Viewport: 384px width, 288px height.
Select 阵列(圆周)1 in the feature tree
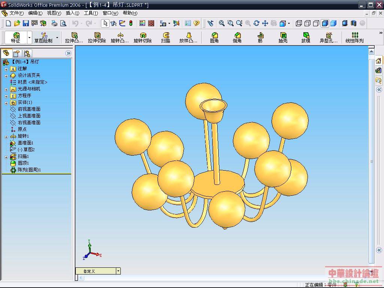pos(29,169)
